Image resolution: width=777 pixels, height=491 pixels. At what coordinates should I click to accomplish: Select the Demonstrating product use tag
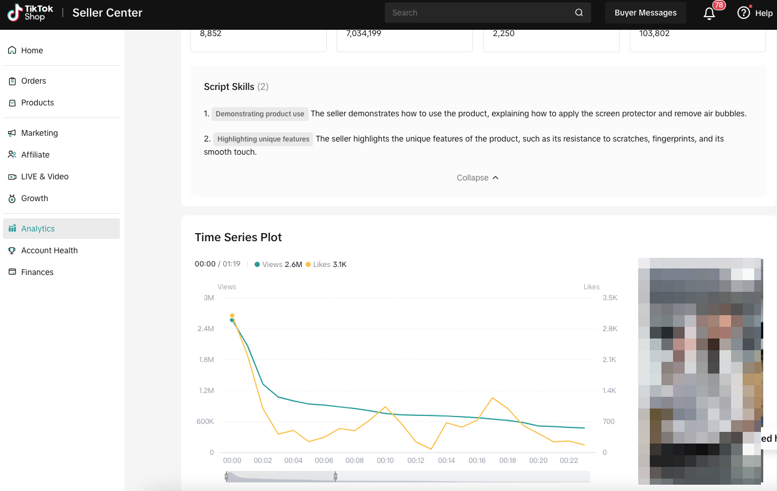(x=260, y=114)
